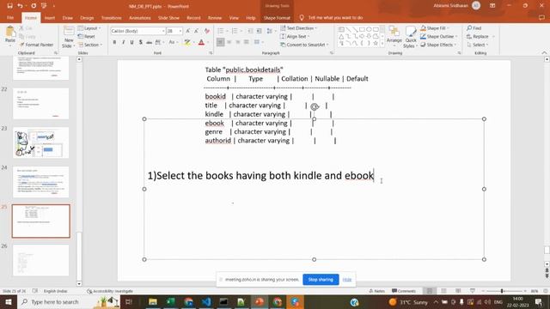Toggle text Shadow formatting
This screenshot has width=550, height=309.
[141, 42]
